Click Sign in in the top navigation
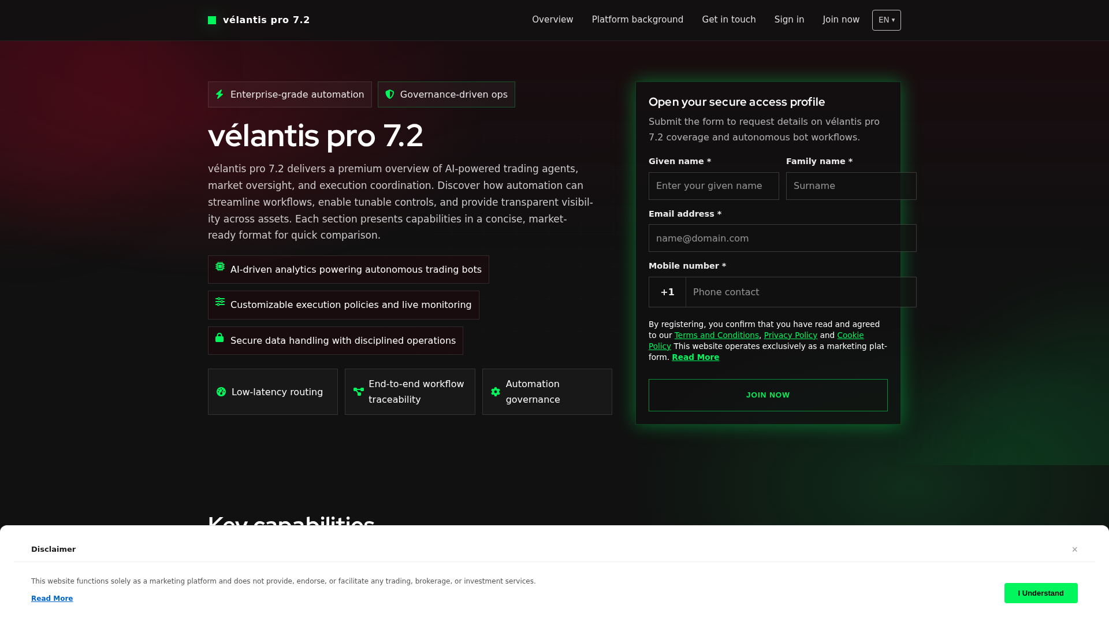The image size is (1109, 624). click(x=789, y=20)
